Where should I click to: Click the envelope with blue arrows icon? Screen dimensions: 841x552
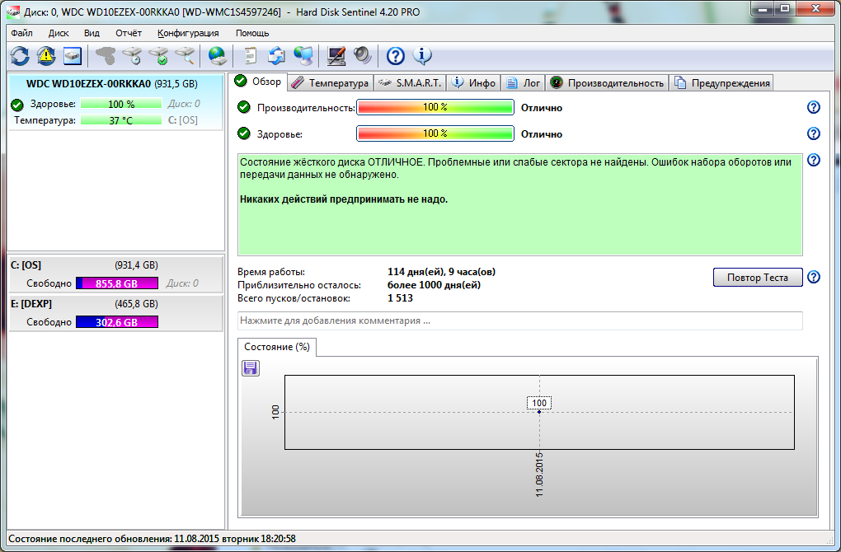click(x=277, y=56)
